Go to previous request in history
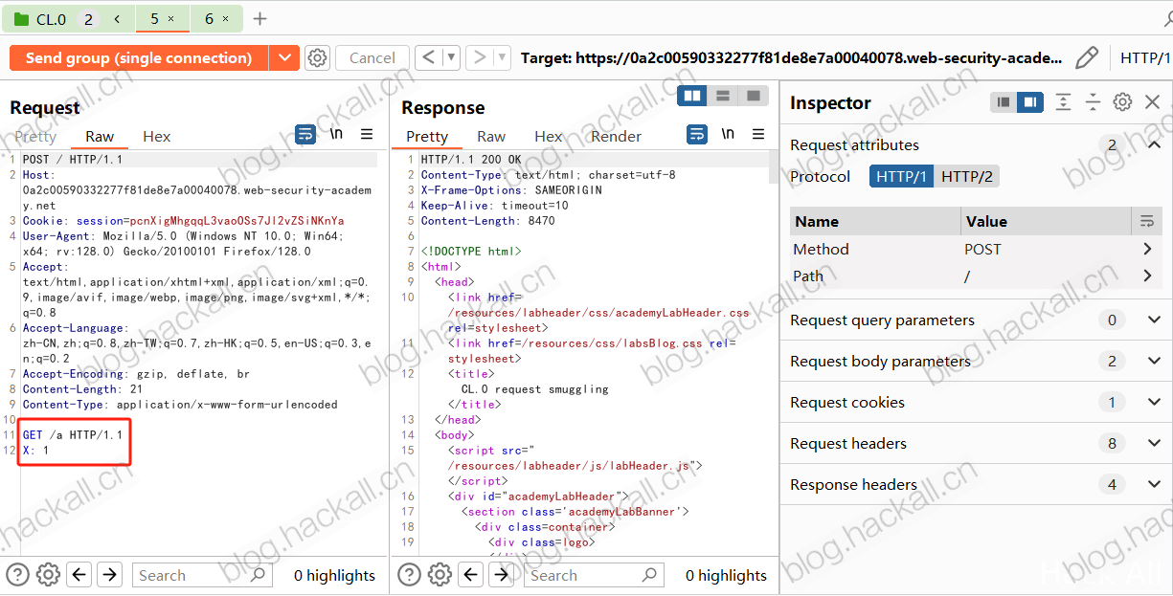The image size is (1173, 596). 430,58
